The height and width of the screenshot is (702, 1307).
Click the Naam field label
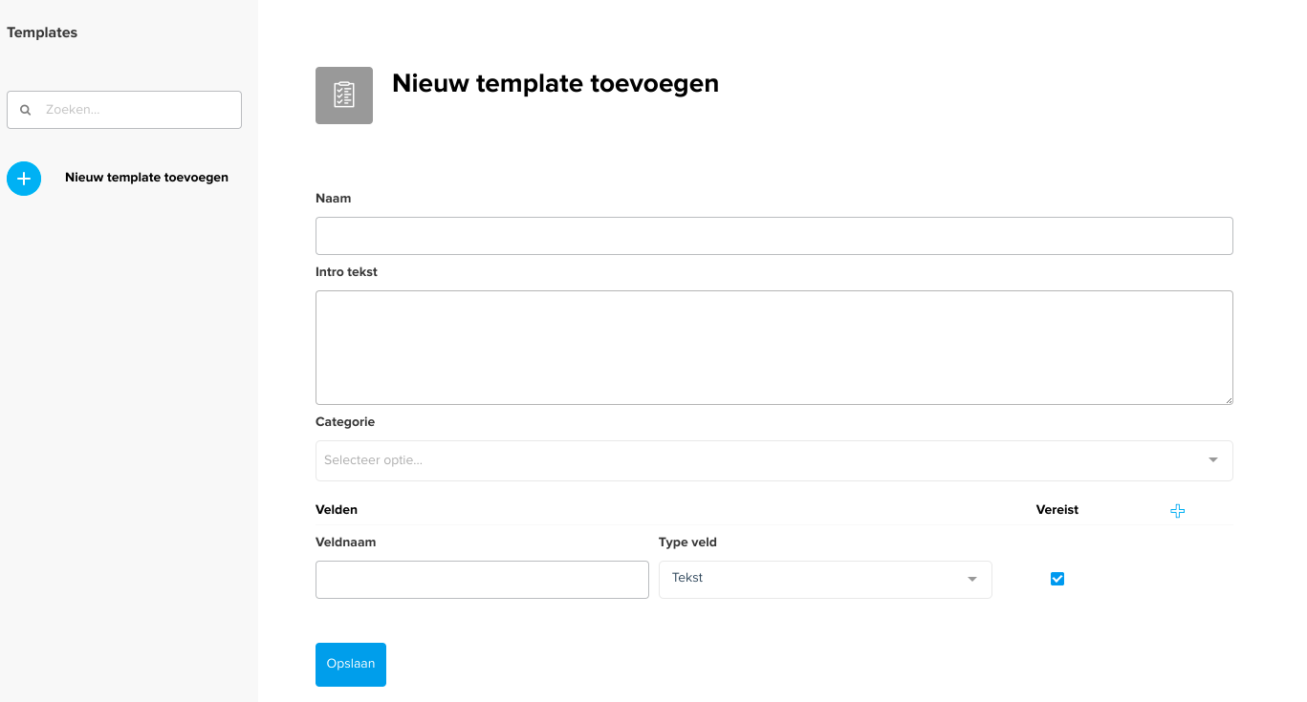[334, 199]
